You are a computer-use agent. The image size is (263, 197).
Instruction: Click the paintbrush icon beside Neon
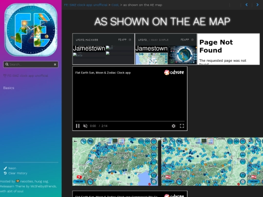tap(5, 168)
